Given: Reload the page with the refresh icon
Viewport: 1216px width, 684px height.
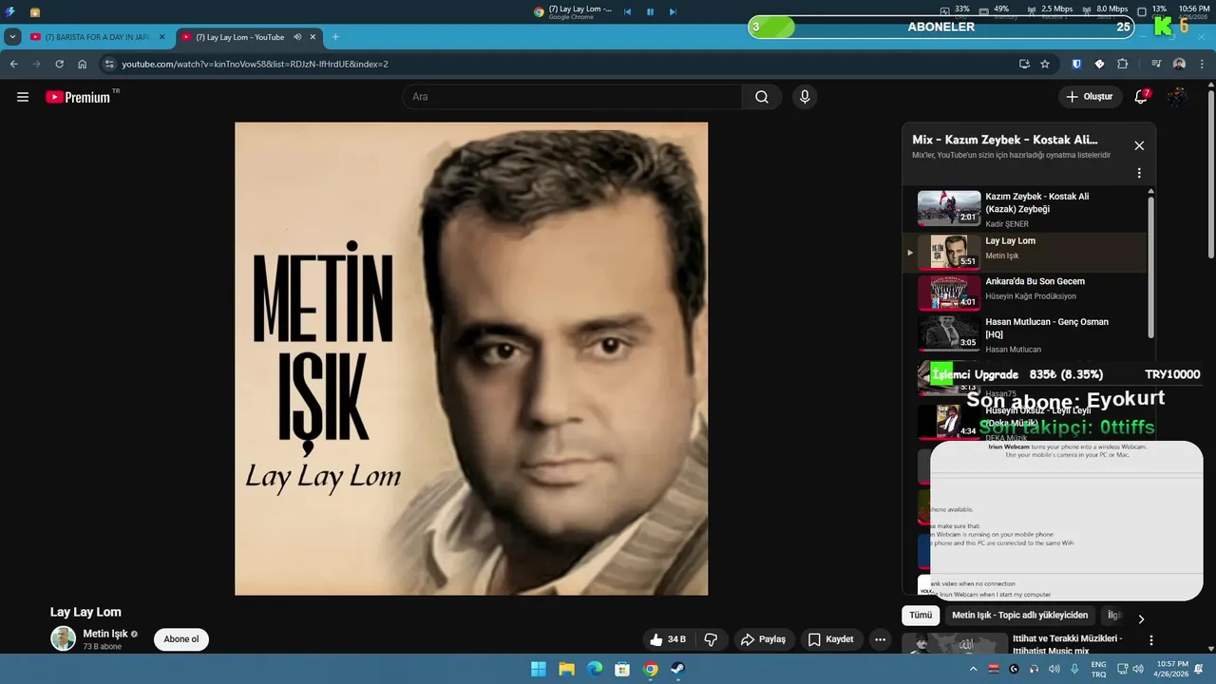Looking at the screenshot, I should 60,64.
